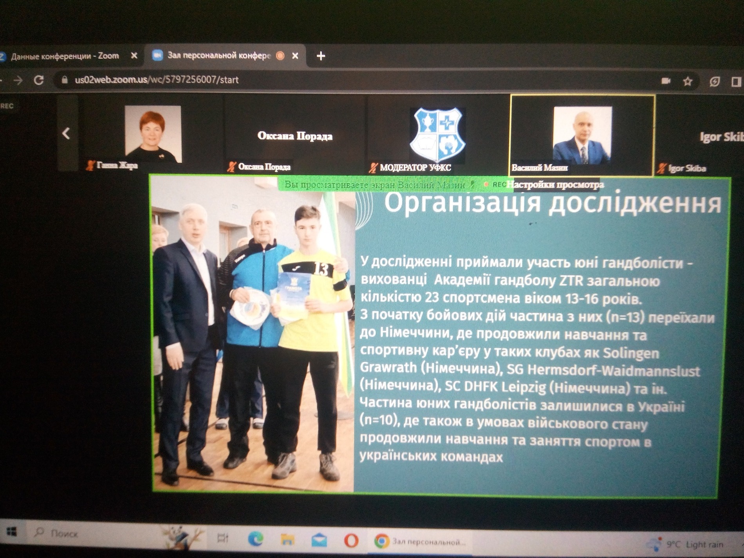Open the browser side panel icon

(735, 81)
